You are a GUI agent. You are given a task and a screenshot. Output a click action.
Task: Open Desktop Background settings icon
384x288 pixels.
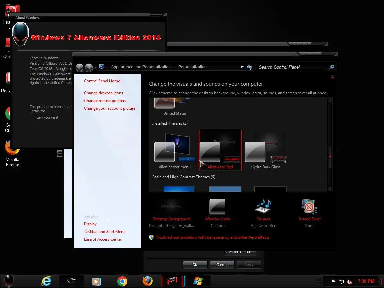click(x=171, y=206)
